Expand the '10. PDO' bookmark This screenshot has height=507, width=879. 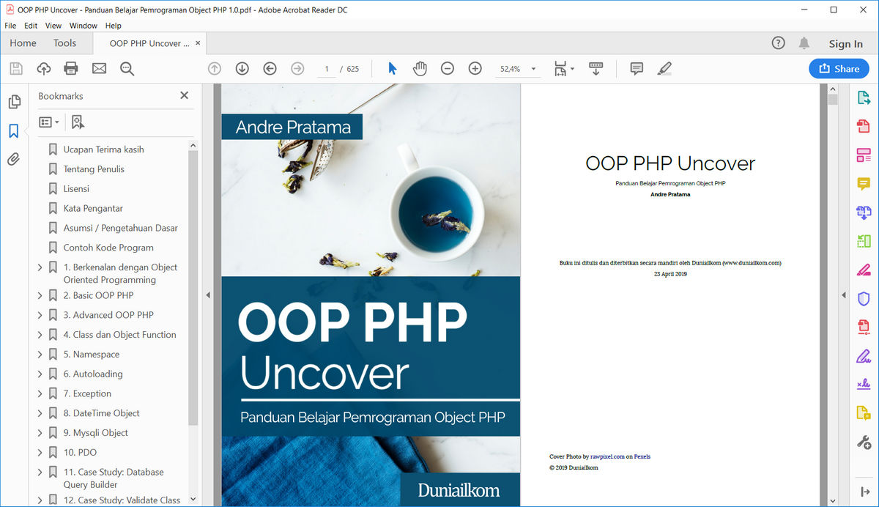pyautogui.click(x=40, y=453)
